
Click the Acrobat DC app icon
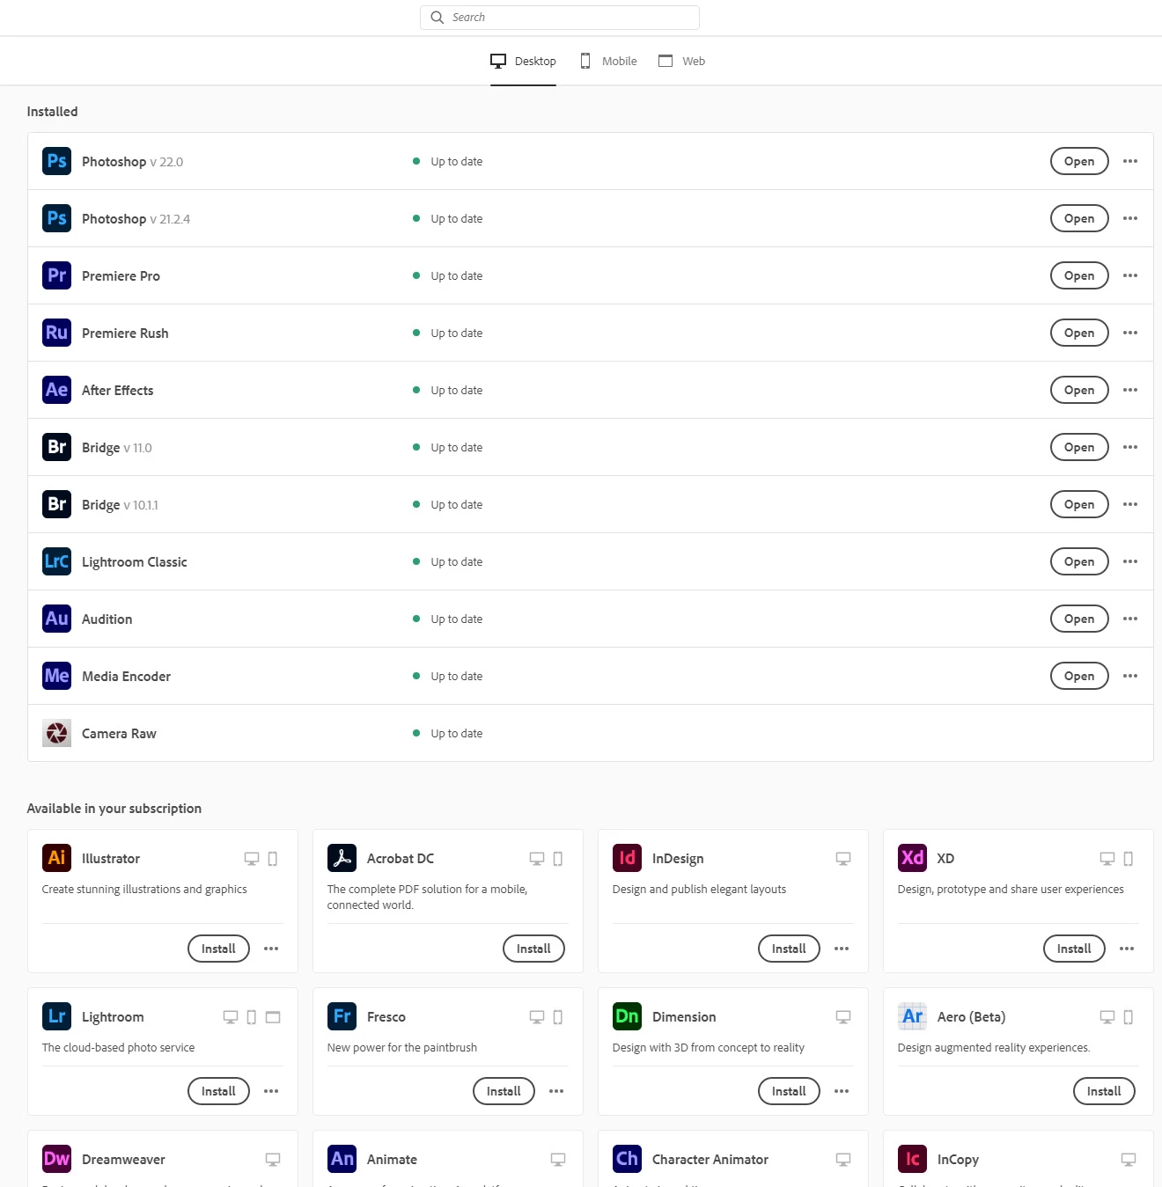[x=342, y=858]
